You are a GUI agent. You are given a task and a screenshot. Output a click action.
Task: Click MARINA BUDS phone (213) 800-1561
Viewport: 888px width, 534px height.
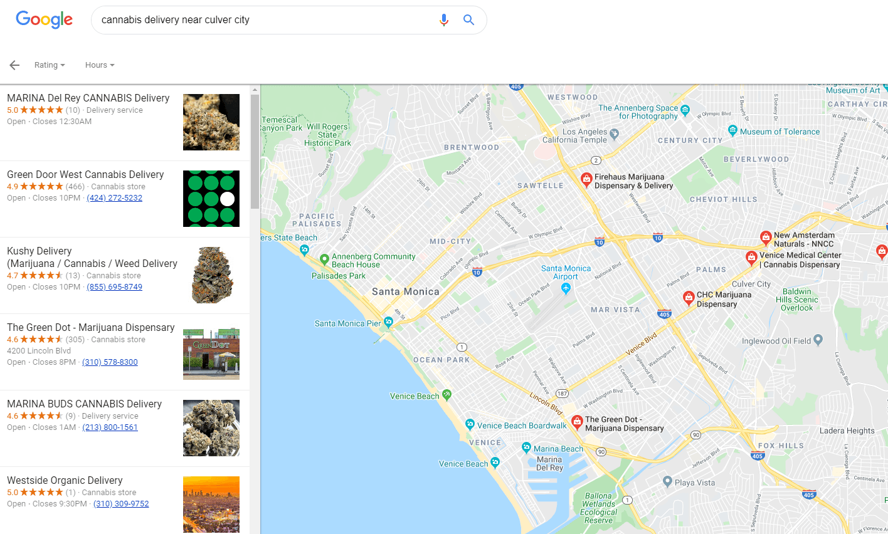110,427
